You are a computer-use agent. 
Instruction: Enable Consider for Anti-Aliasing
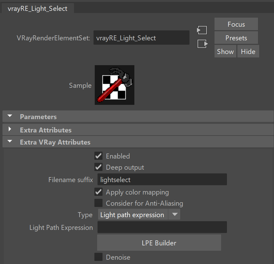[x=98, y=203]
